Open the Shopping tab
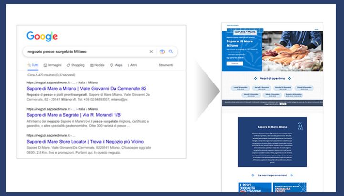The width and height of the screenshot is (344, 196). tap(75, 65)
